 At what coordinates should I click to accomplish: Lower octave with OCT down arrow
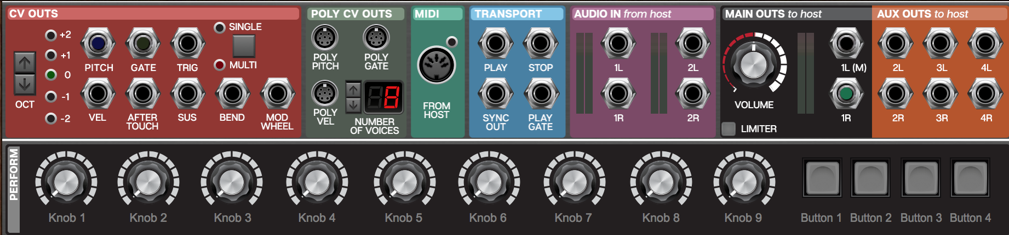25,85
